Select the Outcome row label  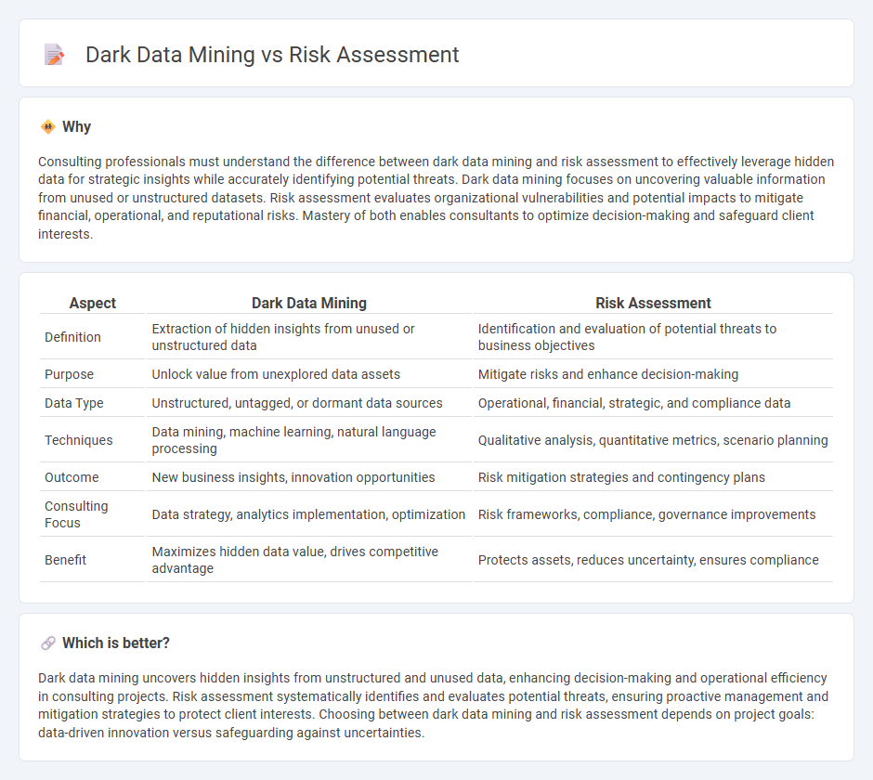click(x=72, y=477)
